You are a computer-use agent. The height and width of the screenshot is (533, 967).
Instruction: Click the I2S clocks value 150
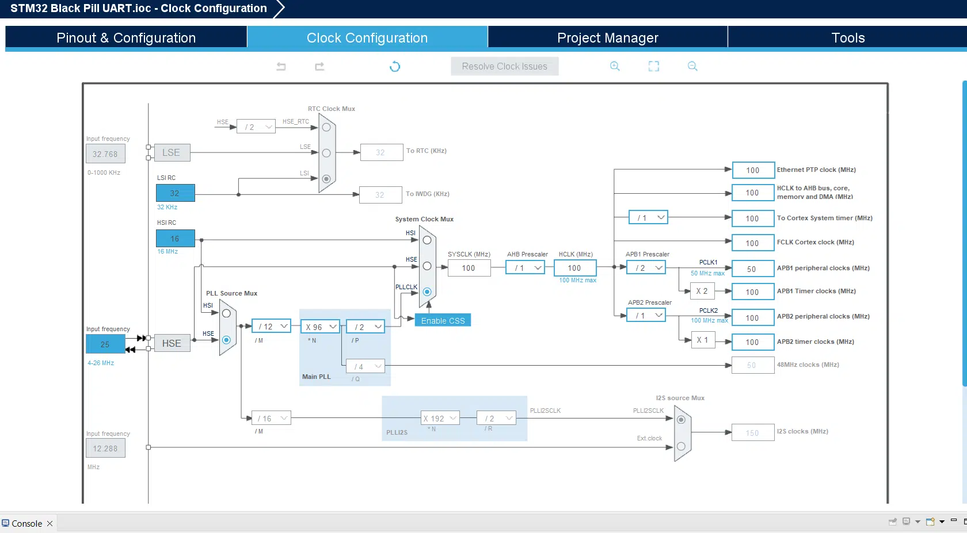[x=753, y=432]
